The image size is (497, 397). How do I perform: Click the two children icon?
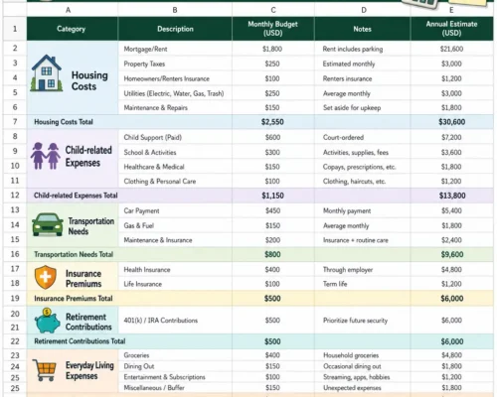[x=46, y=156]
